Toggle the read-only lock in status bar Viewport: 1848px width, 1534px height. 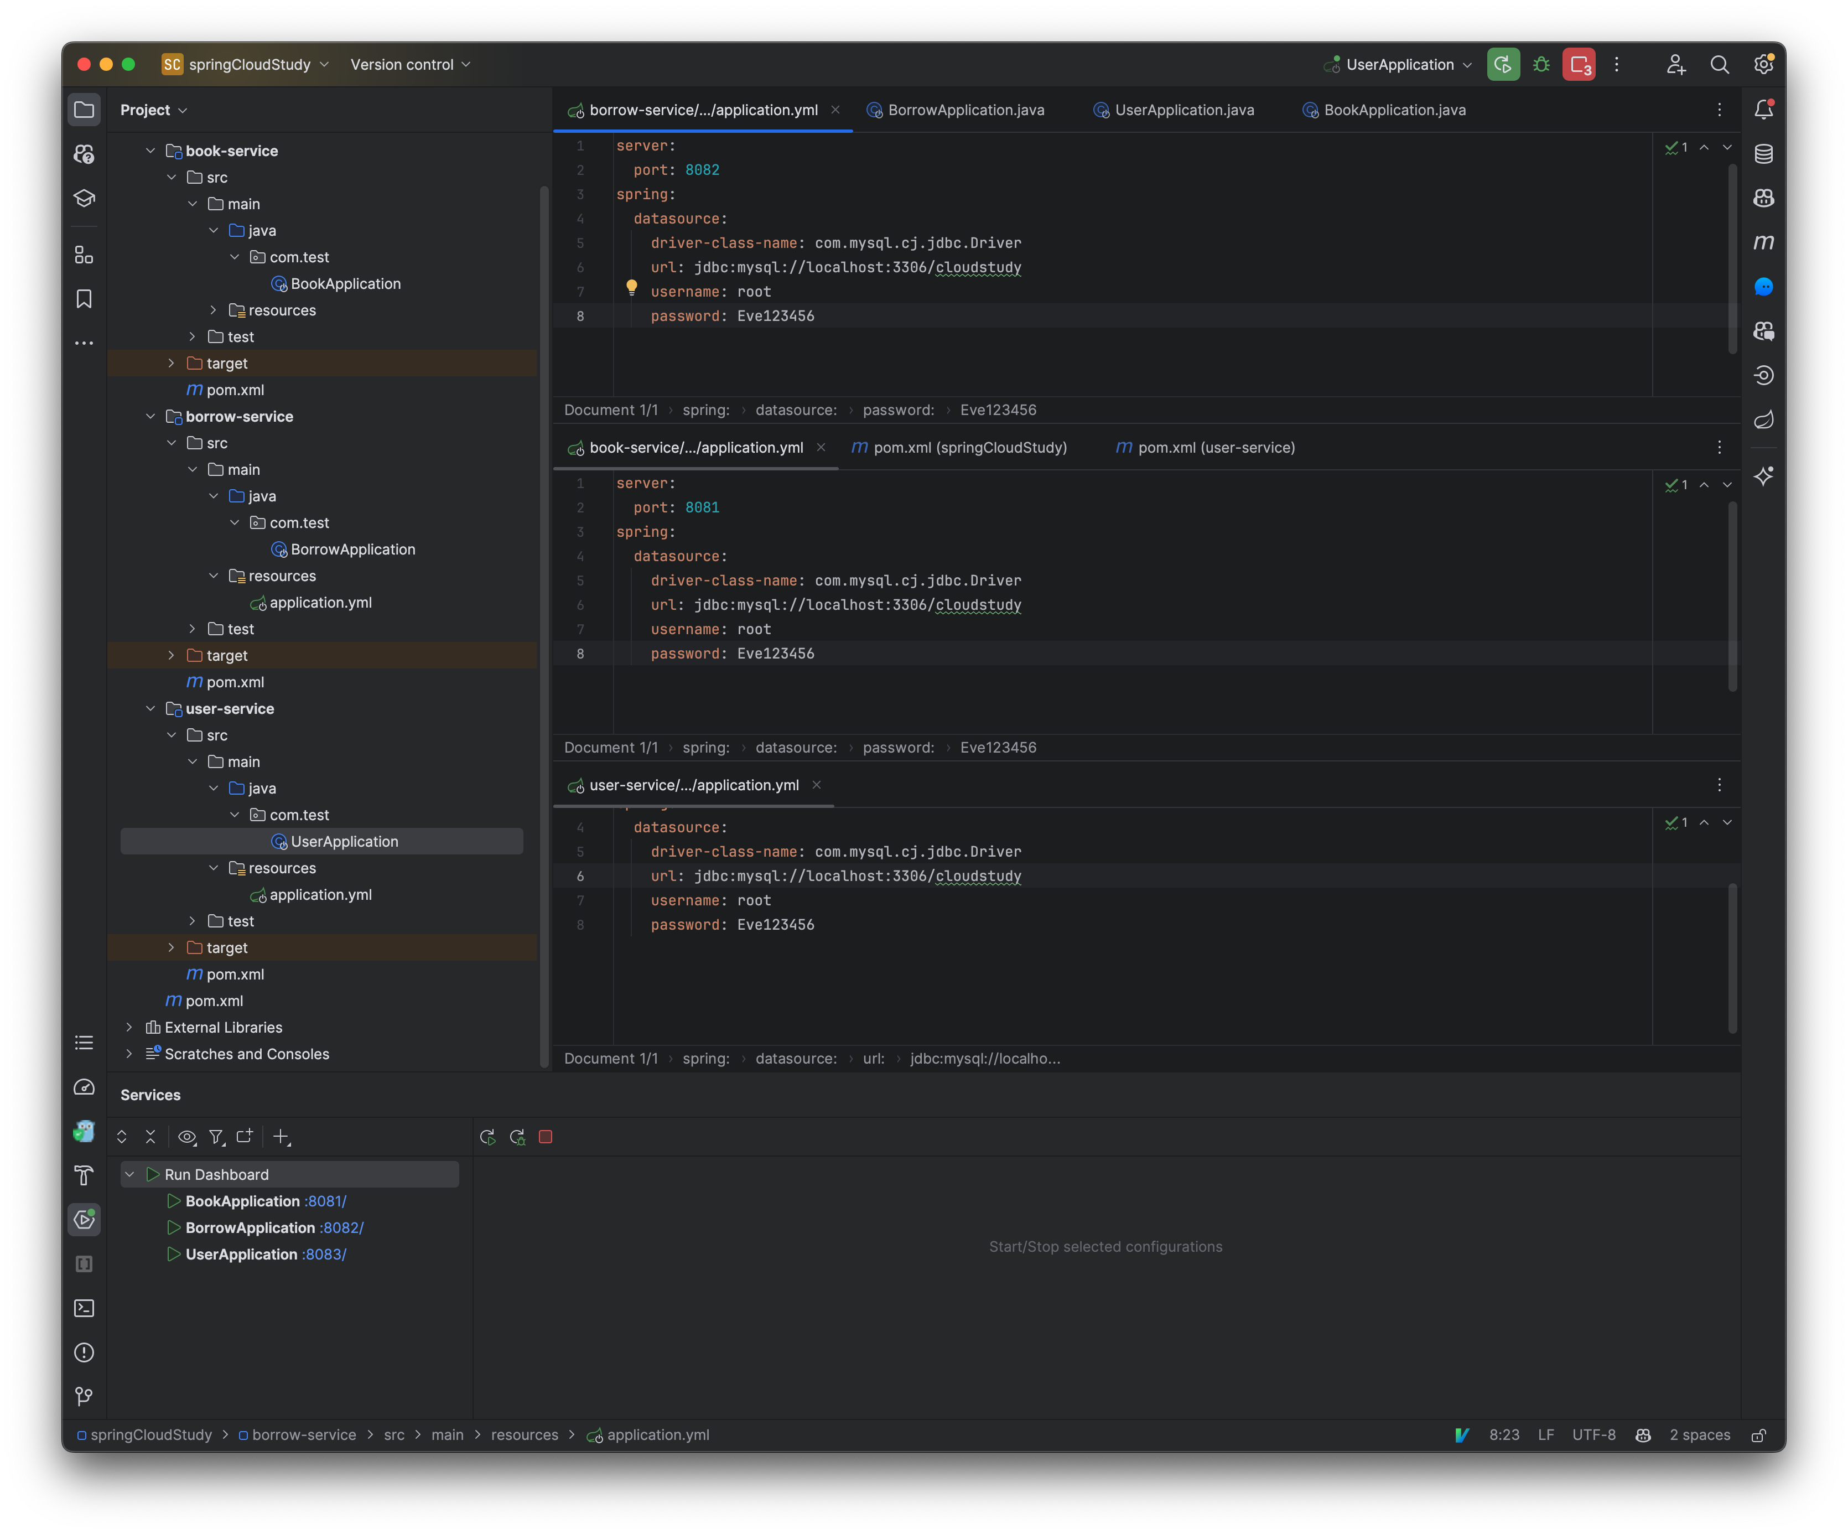click(1759, 1434)
